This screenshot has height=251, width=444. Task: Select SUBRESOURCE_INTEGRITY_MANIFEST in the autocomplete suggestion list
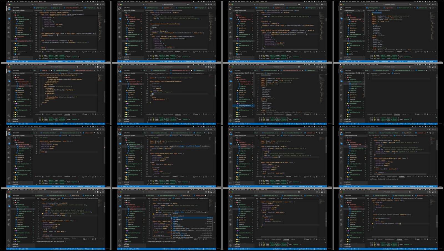[x=192, y=230]
